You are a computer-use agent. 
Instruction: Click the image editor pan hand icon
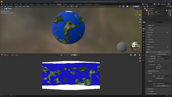coord(140,61)
